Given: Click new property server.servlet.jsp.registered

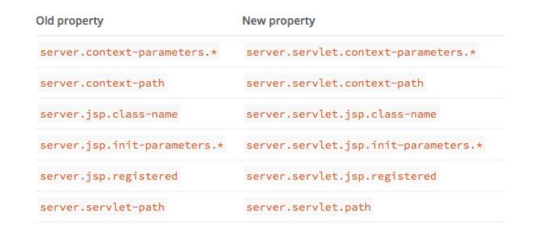Looking at the screenshot, I should coord(341,176).
